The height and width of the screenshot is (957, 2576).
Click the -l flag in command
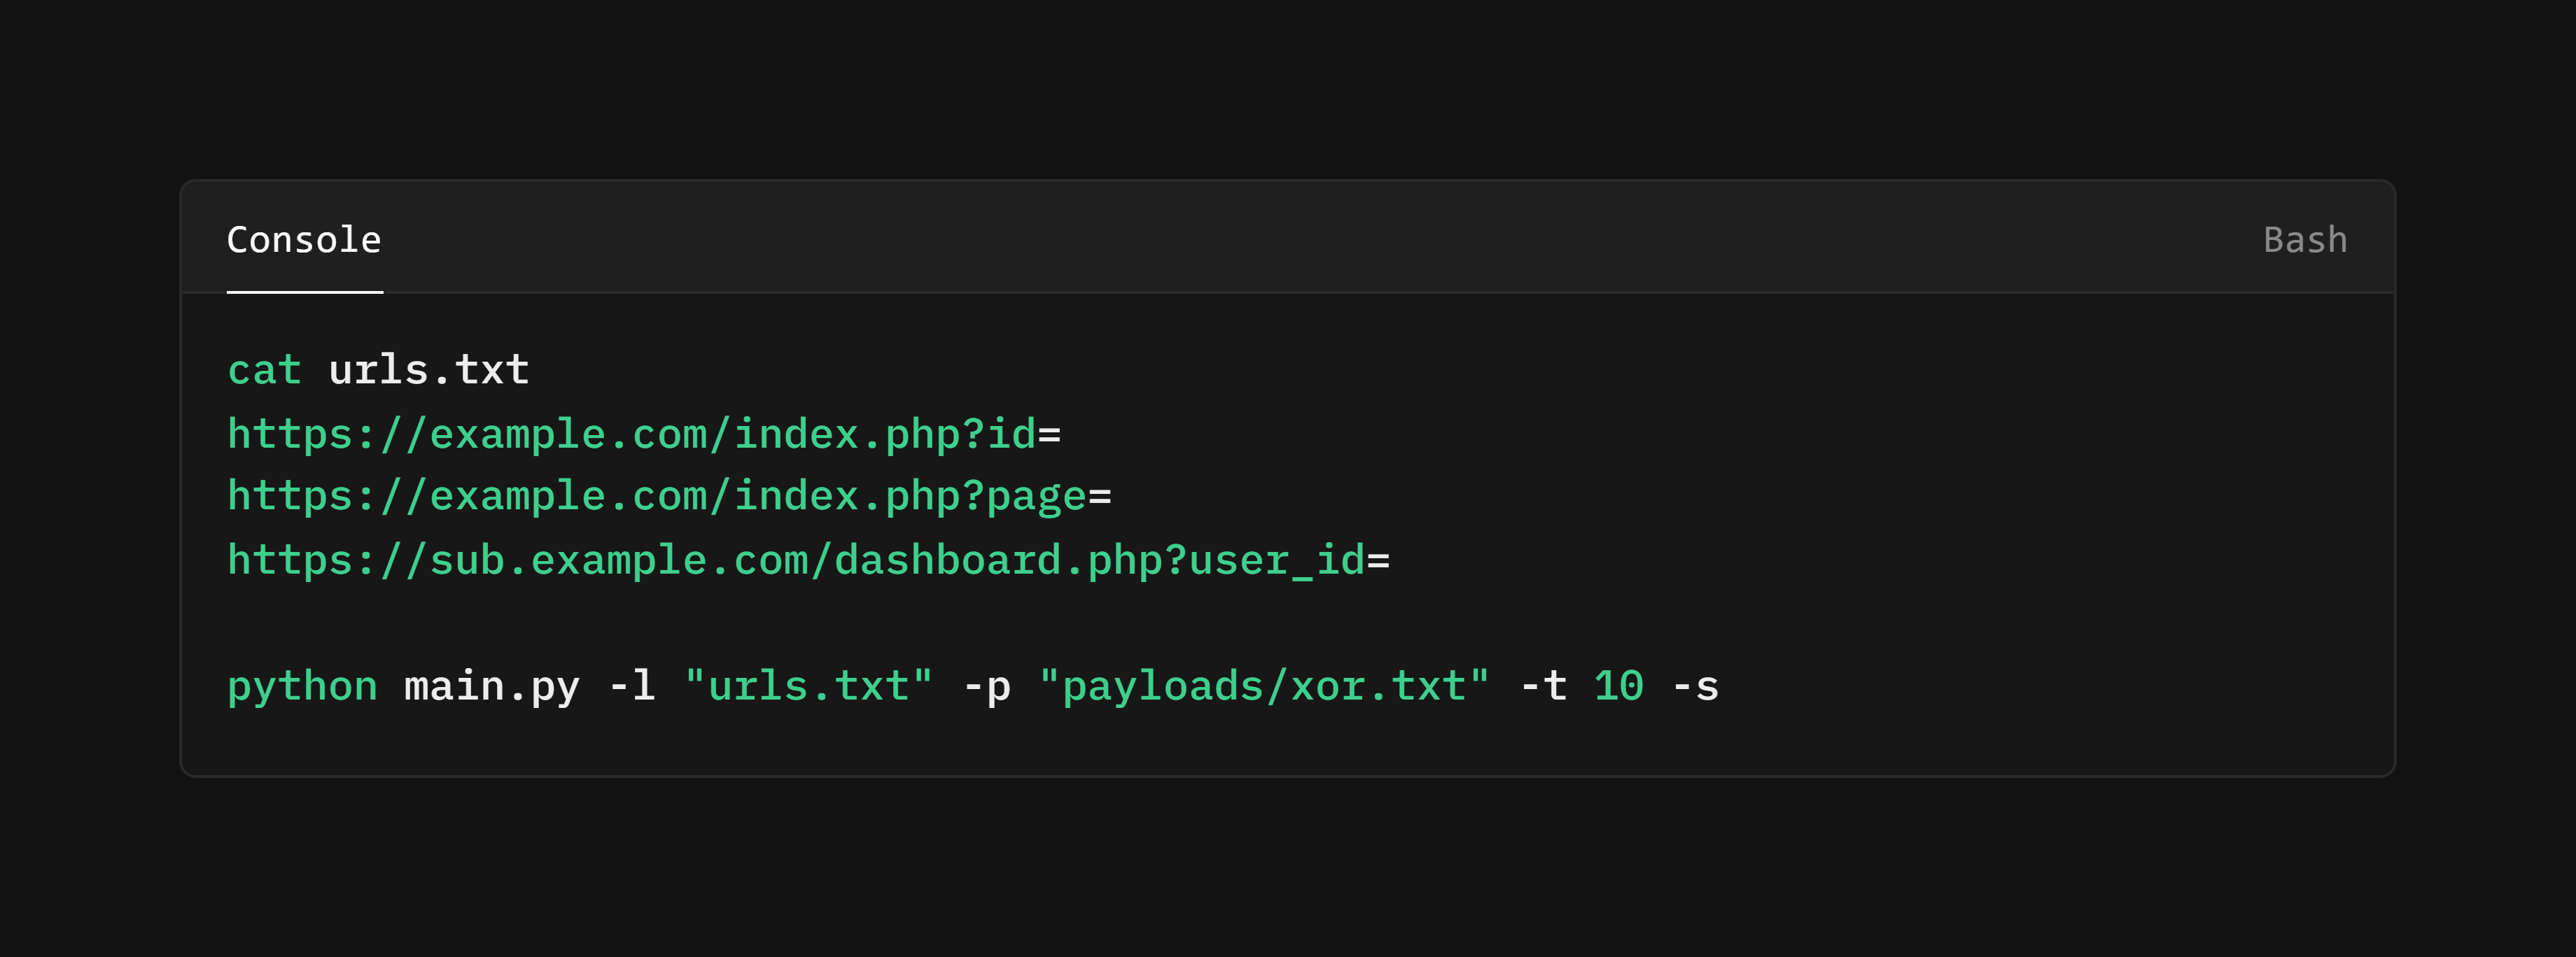click(632, 687)
